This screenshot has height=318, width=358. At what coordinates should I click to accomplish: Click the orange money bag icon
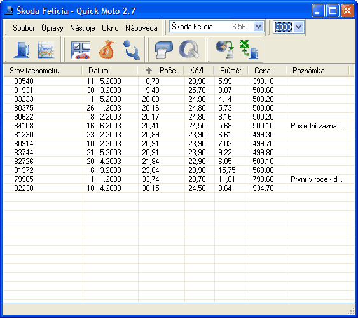(x=106, y=50)
